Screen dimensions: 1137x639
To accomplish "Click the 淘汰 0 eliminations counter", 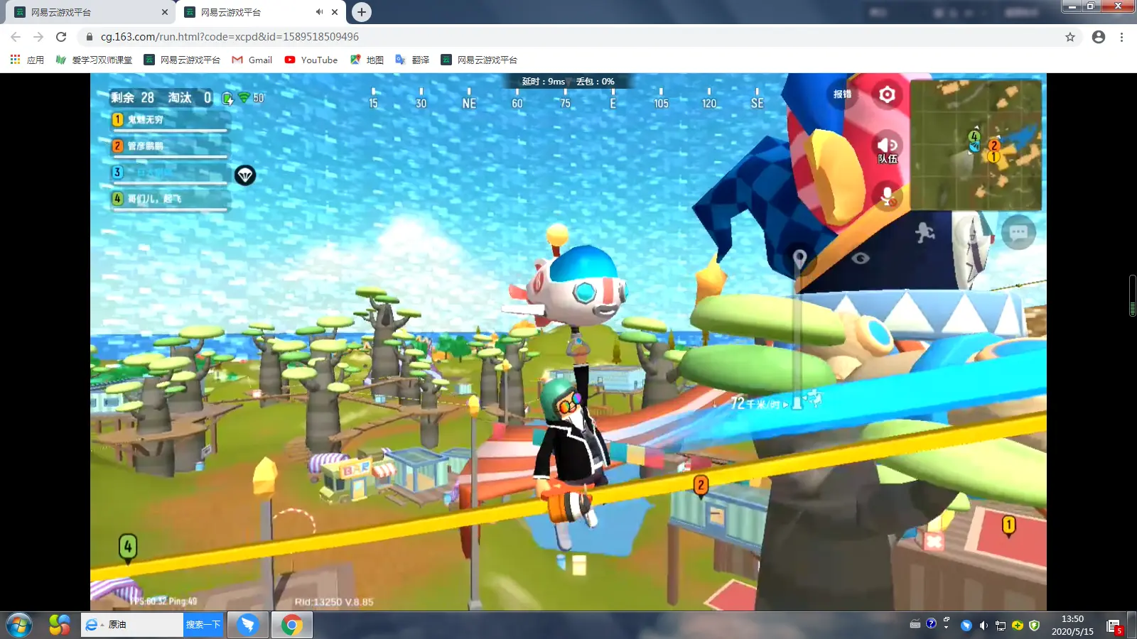I will [x=190, y=97].
